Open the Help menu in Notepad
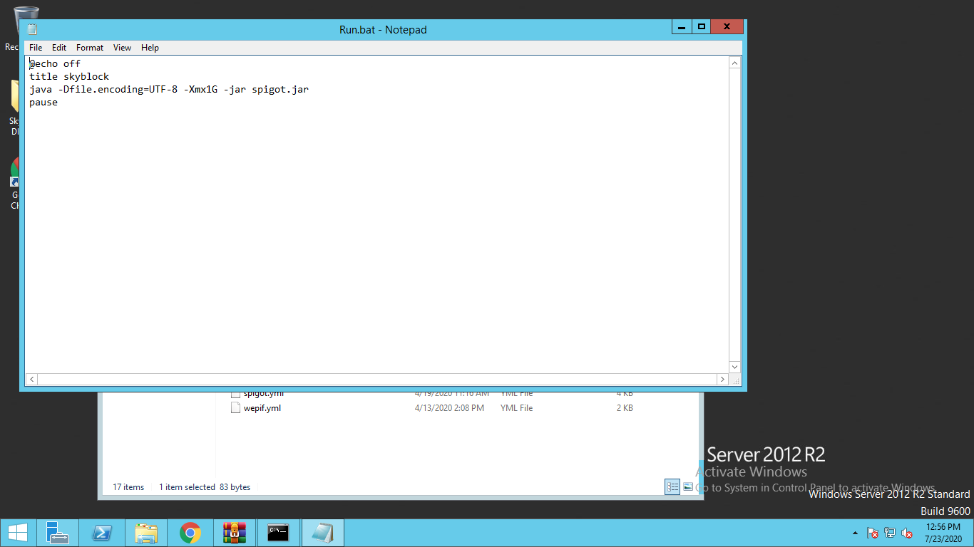The image size is (974, 547). pyautogui.click(x=150, y=48)
